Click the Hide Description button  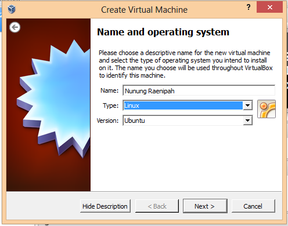105,206
